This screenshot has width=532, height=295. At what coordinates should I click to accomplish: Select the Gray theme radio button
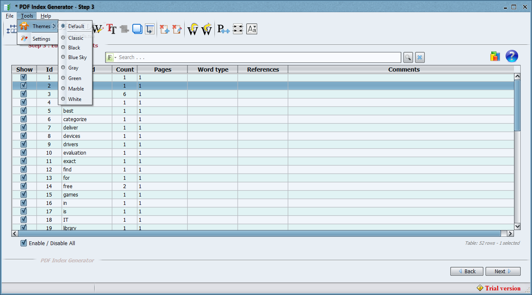[63, 67]
